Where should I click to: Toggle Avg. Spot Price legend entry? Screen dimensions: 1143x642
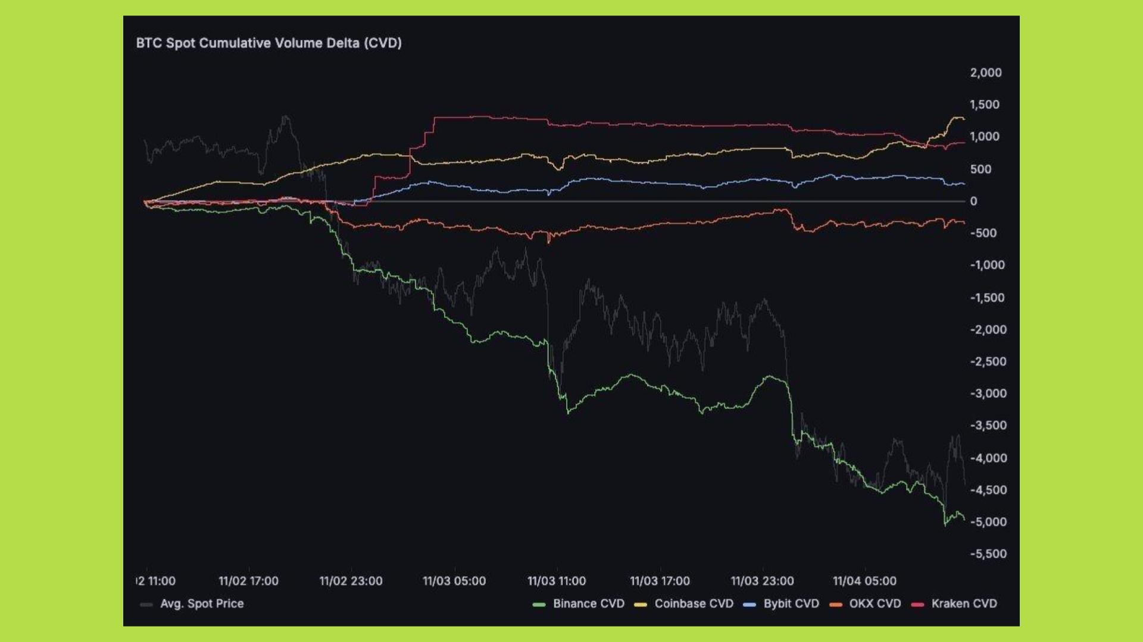202,603
